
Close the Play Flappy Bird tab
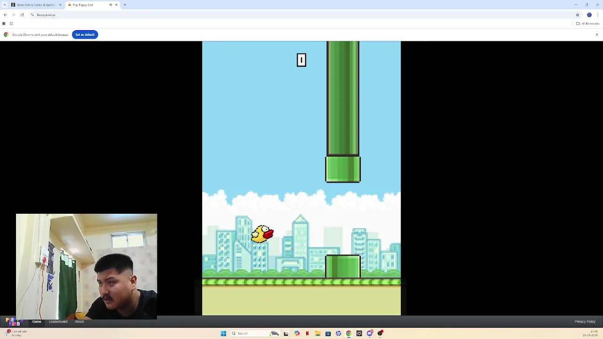(116, 5)
